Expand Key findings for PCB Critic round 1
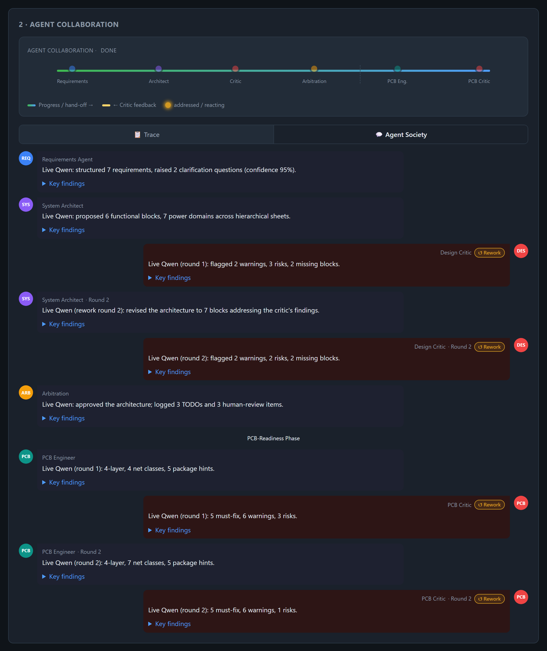The image size is (547, 651). pyautogui.click(x=169, y=530)
